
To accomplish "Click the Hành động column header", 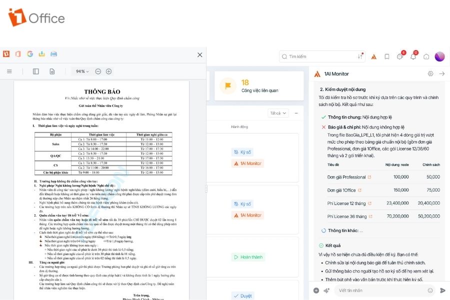I will tap(239, 126).
